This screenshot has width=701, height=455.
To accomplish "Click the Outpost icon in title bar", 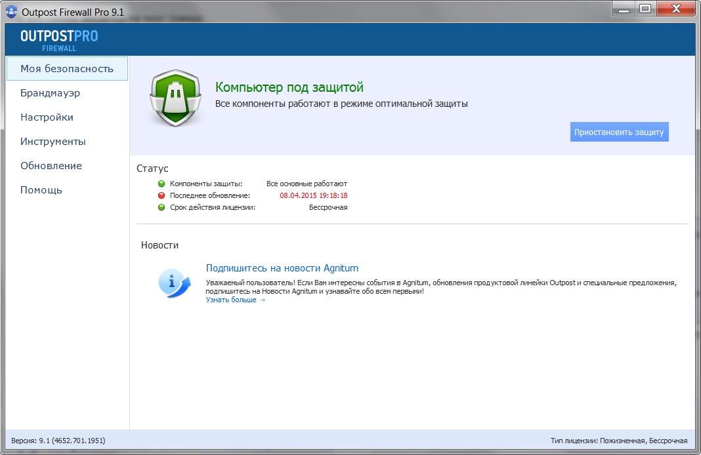I will (11, 12).
